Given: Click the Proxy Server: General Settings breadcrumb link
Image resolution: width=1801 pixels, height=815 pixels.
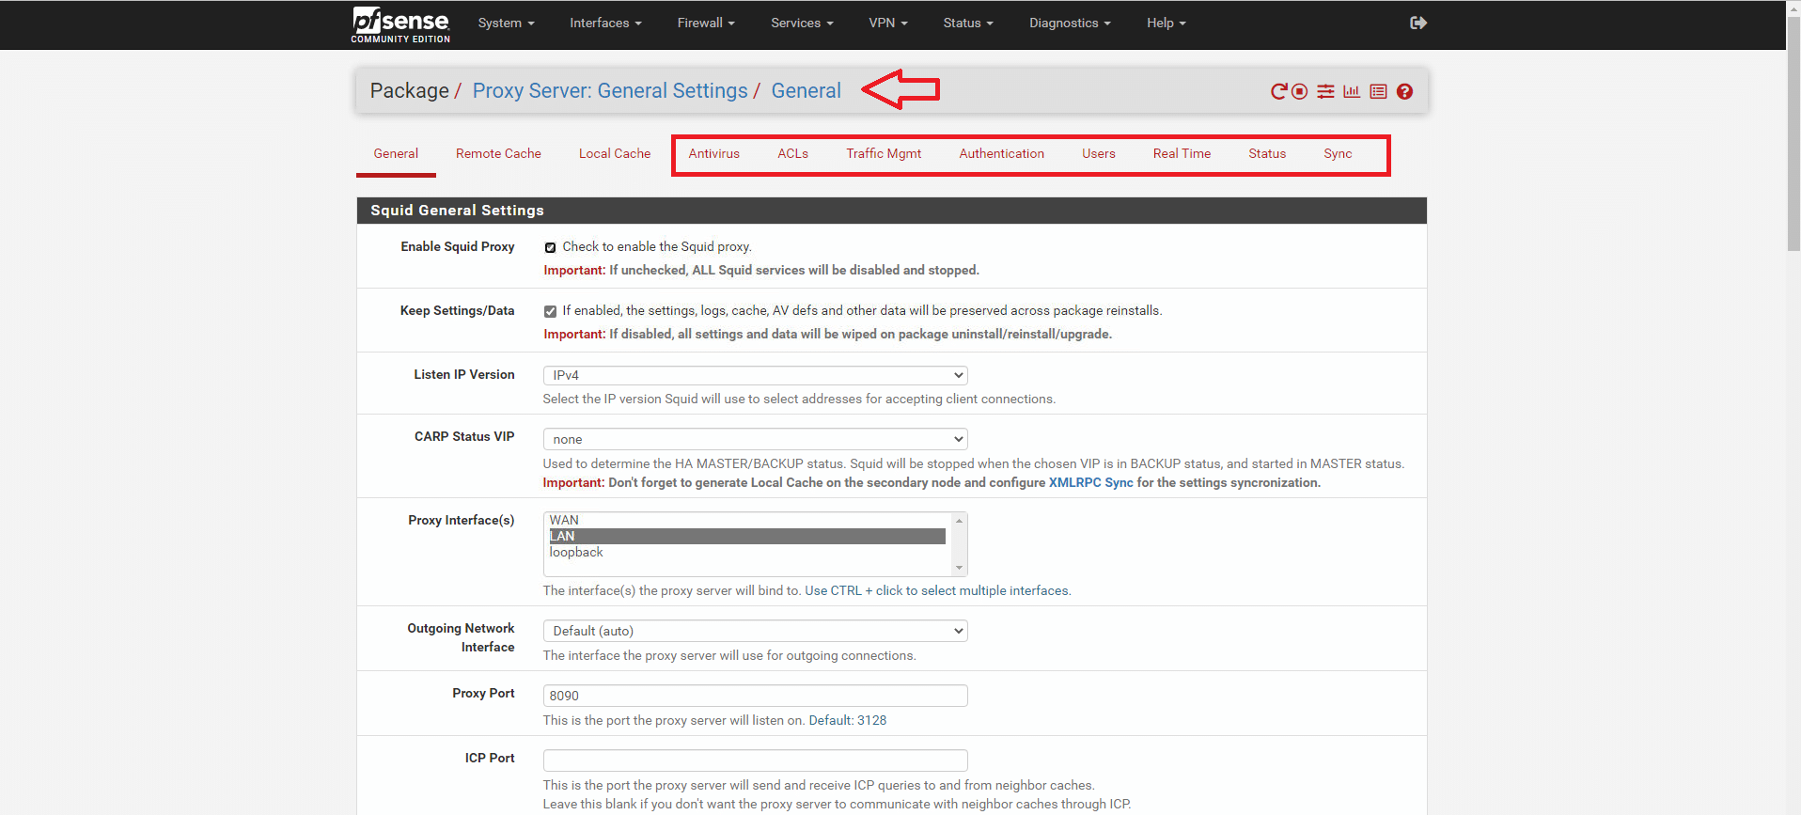Looking at the screenshot, I should tap(610, 90).
